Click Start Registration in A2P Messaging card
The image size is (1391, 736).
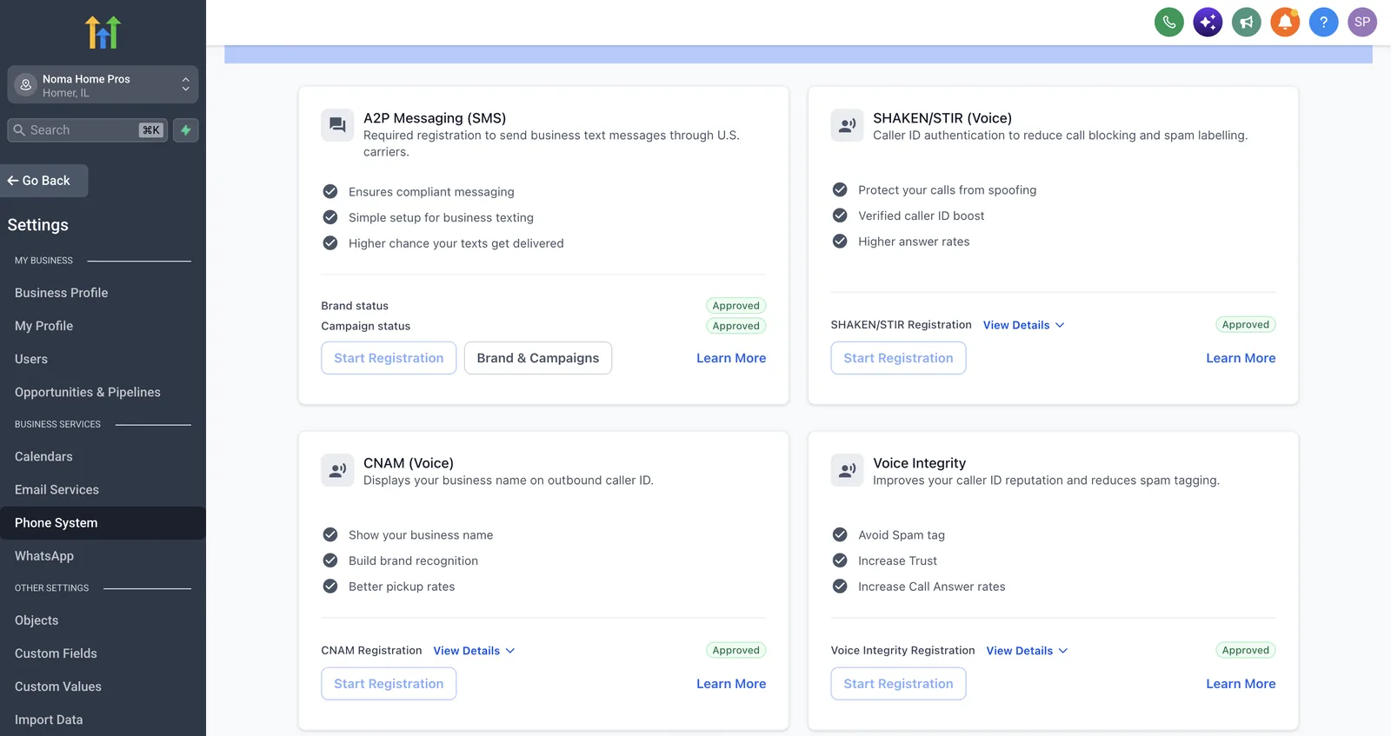click(x=389, y=358)
